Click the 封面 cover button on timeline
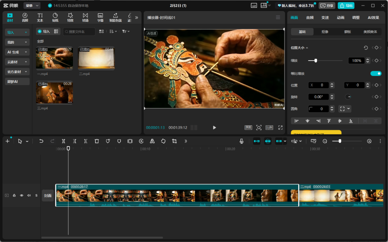 tap(48, 196)
